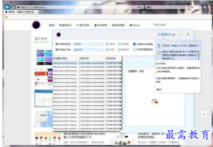Open the 程序源码 navigation item
Image resolution: width=213 pixels, height=147 pixels.
[x=118, y=25]
